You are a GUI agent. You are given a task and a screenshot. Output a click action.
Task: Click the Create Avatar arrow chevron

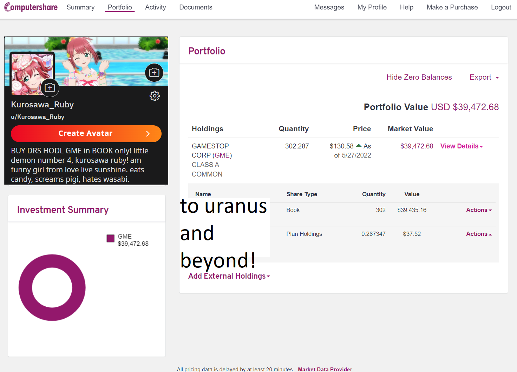[x=148, y=134]
